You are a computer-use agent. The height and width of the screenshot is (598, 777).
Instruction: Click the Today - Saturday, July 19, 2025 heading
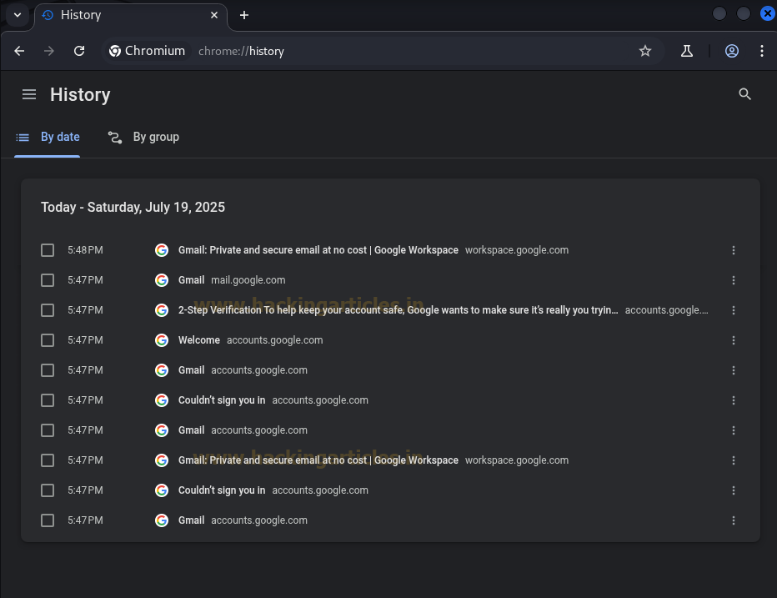coord(133,208)
